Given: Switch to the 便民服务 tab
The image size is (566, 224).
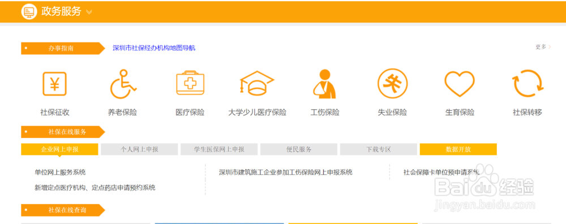Looking at the screenshot, I should click(x=299, y=149).
